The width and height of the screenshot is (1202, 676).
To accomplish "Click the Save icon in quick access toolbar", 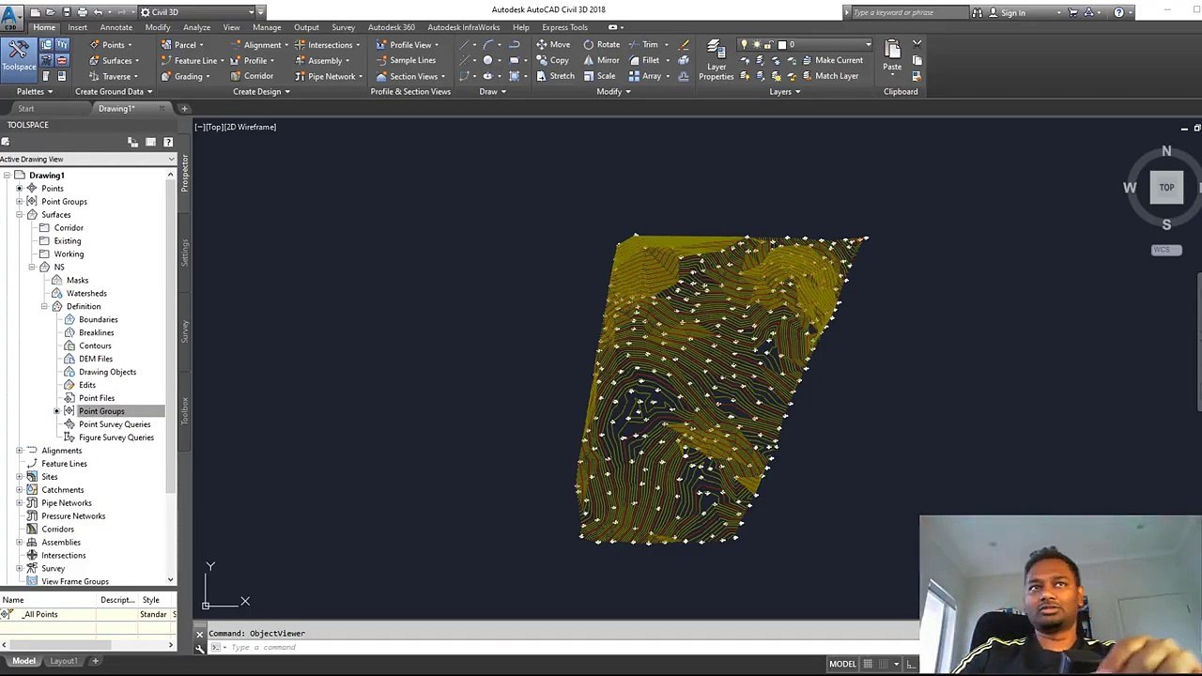I will click(x=67, y=12).
